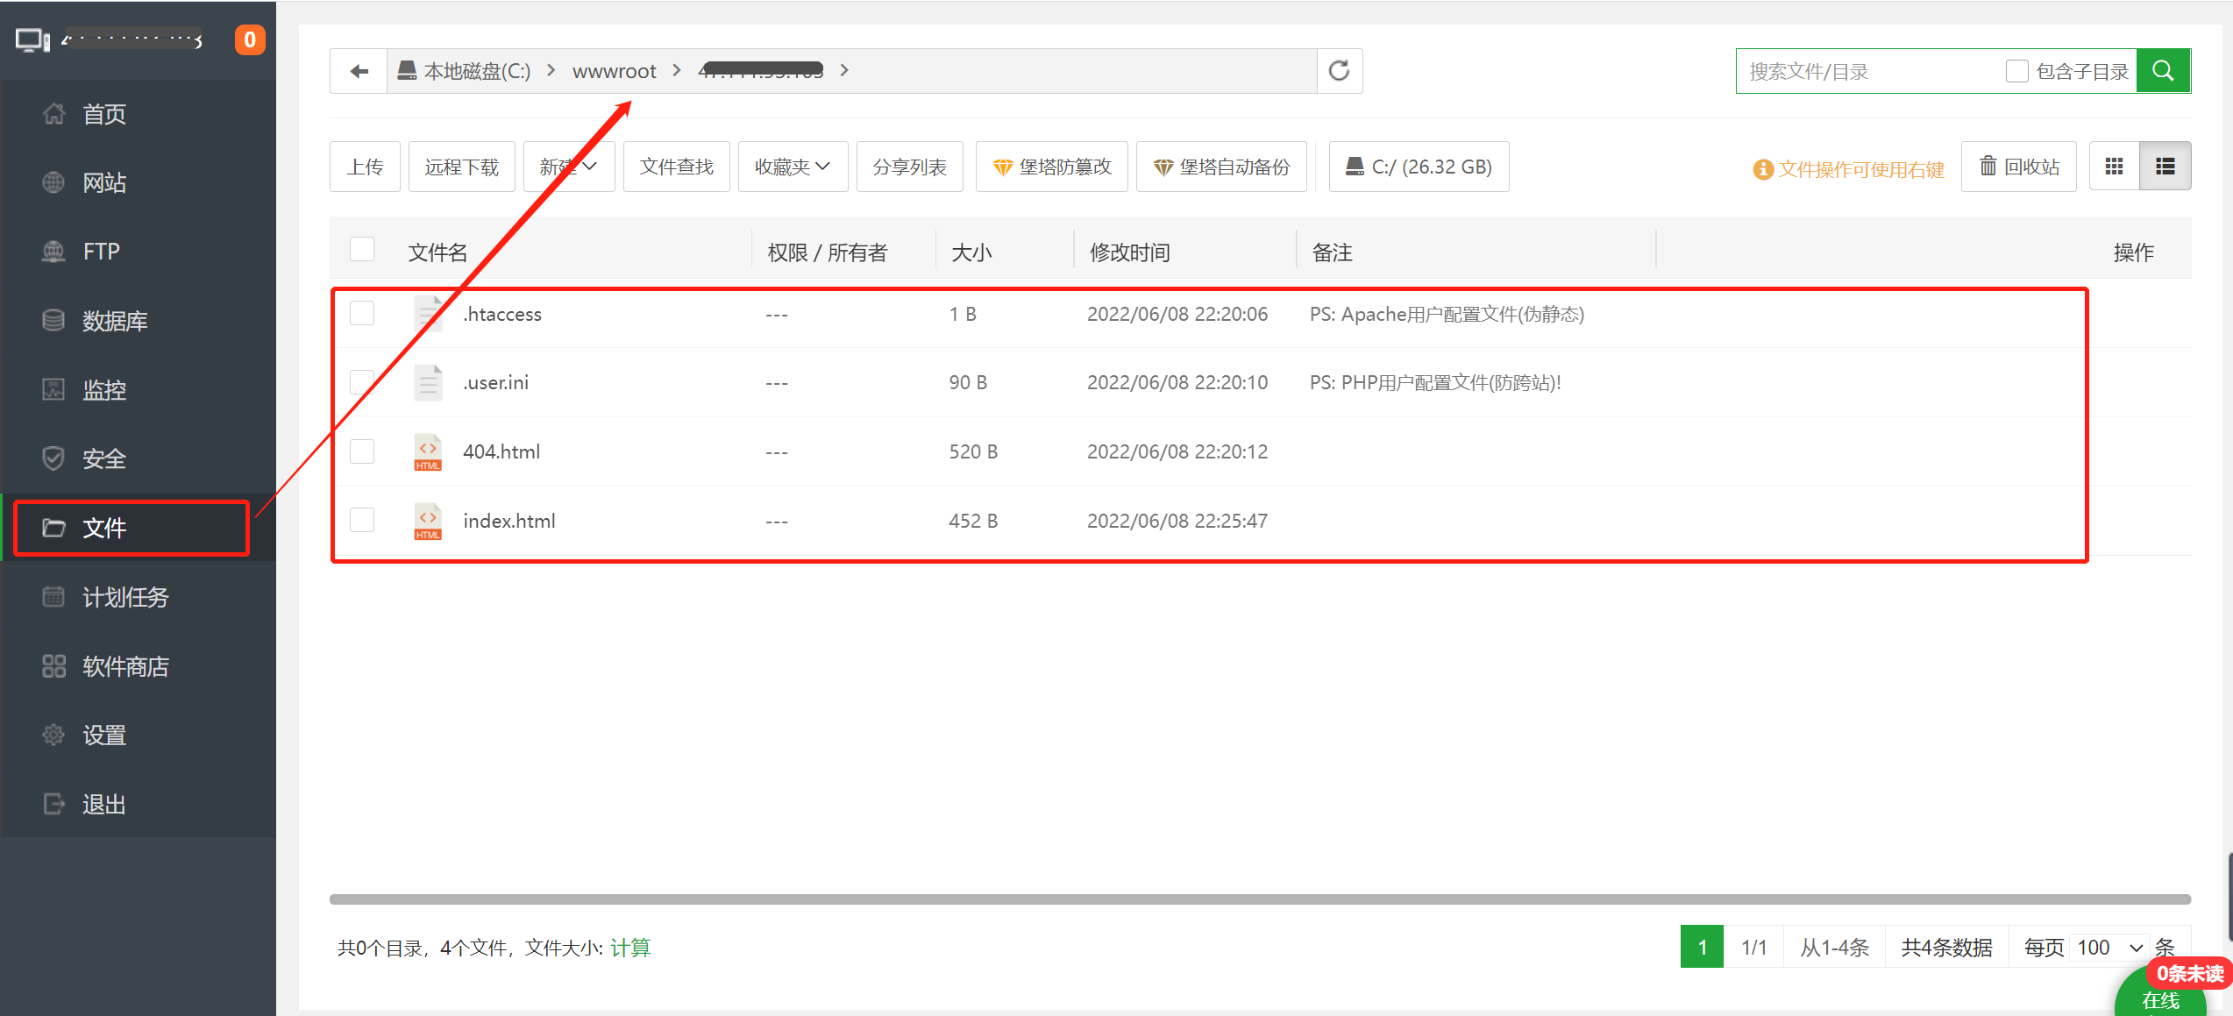Open the per-page 100 dropdown

(2109, 948)
